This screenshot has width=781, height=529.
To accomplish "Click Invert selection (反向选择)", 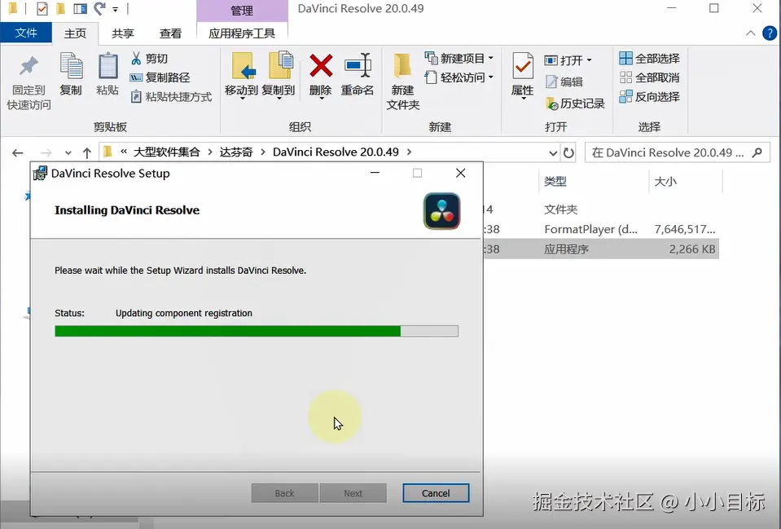I will tap(650, 96).
